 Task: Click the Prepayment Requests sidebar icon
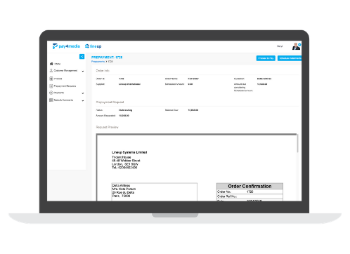click(x=51, y=86)
